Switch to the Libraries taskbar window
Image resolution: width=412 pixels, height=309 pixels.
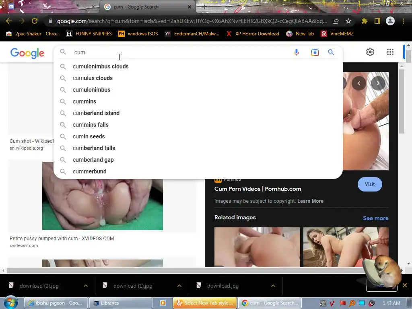point(121,303)
